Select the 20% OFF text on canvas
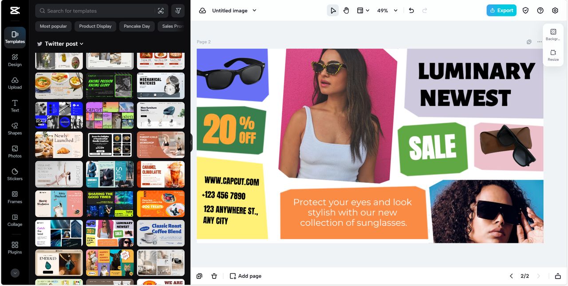Screen dimensions: 568x286 point(229,130)
